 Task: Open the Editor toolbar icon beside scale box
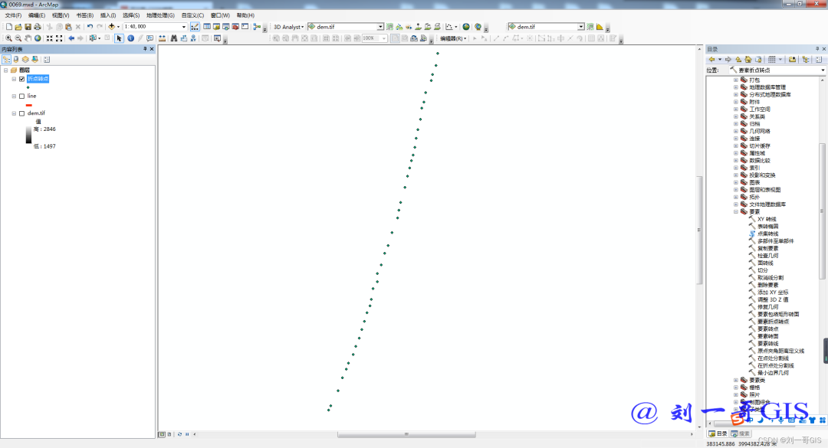coord(195,26)
